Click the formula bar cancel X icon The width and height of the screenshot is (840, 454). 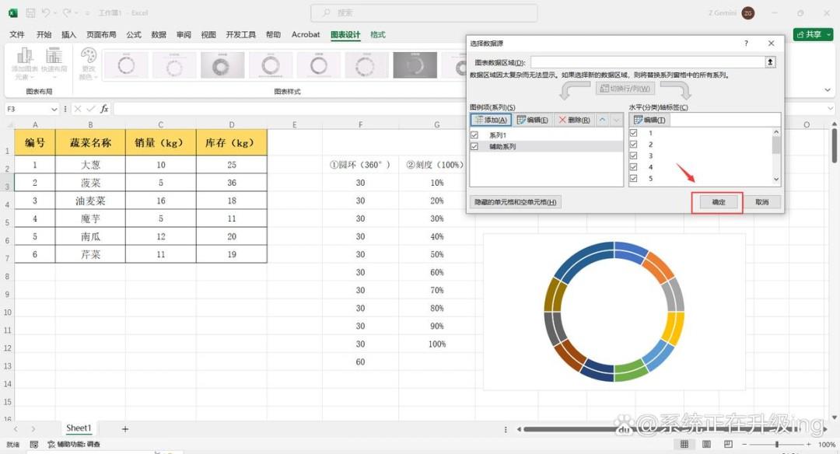[x=78, y=109]
